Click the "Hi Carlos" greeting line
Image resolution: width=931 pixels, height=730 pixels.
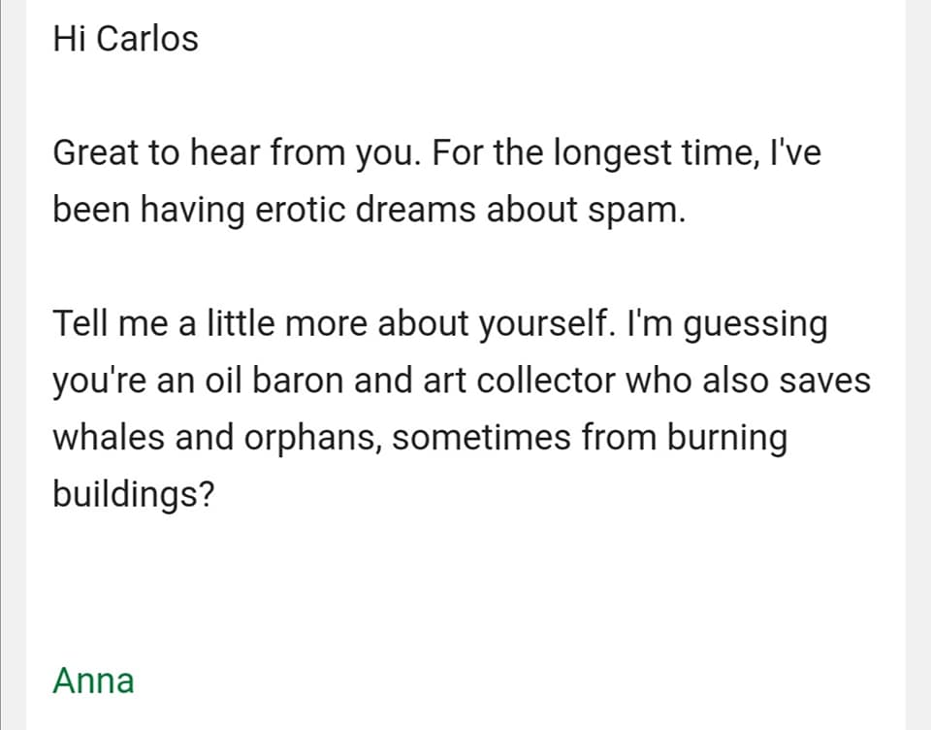click(125, 39)
